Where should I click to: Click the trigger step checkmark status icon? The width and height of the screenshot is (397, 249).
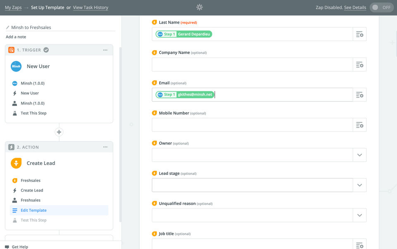[46, 50]
